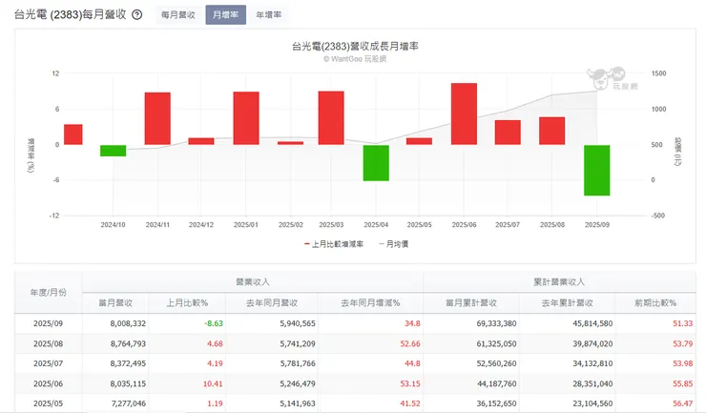Screen dimensions: 706x413
Task: Switch to the 每月營收 tab
Action: [178, 15]
